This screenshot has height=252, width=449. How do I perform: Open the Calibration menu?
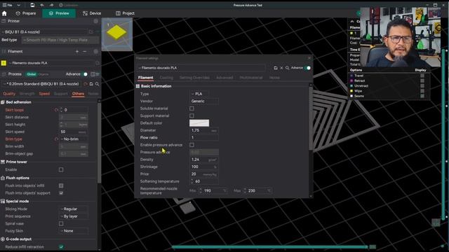click(68, 5)
